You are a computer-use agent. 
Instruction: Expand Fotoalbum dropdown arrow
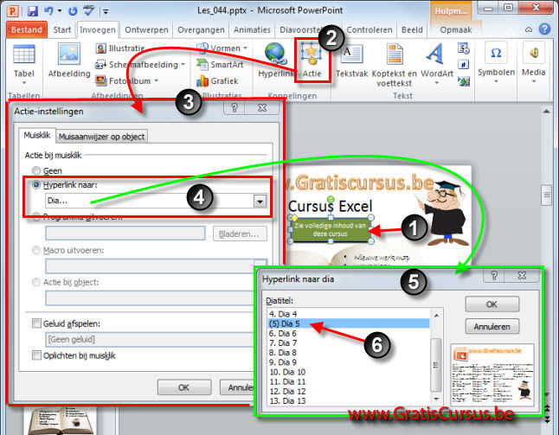[156, 81]
